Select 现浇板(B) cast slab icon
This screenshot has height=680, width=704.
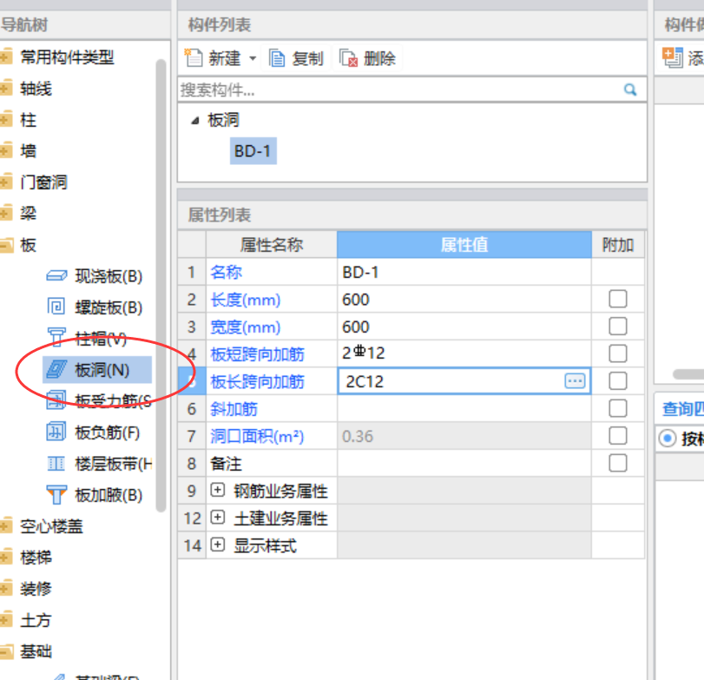pos(56,276)
